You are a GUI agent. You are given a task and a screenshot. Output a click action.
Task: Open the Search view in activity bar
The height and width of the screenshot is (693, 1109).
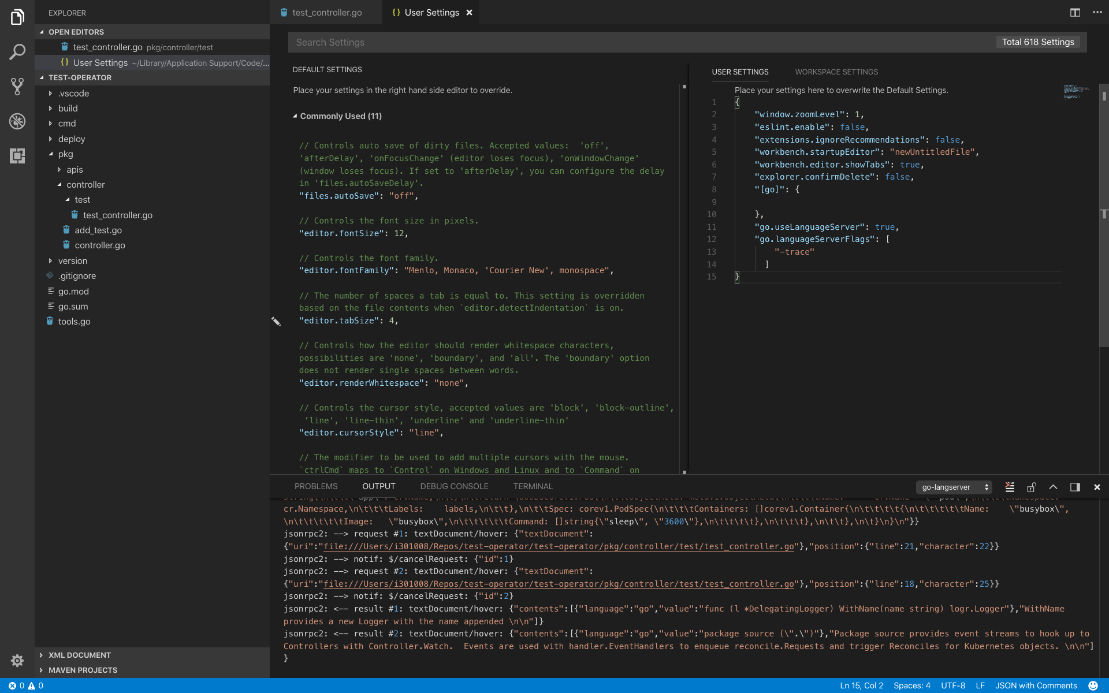click(17, 52)
